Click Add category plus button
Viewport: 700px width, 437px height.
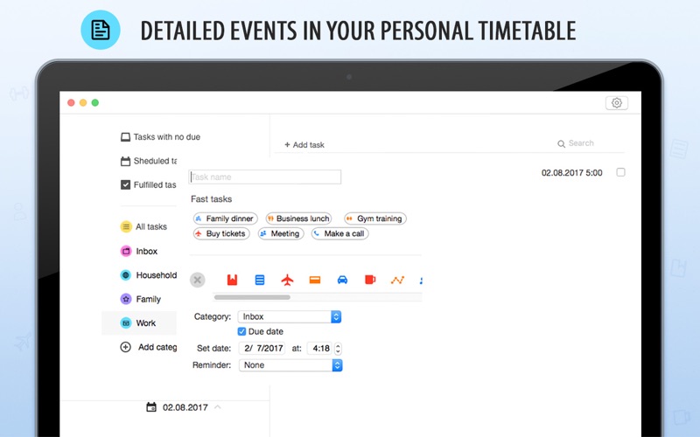125,347
